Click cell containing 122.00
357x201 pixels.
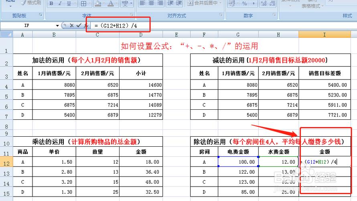(x=238, y=172)
